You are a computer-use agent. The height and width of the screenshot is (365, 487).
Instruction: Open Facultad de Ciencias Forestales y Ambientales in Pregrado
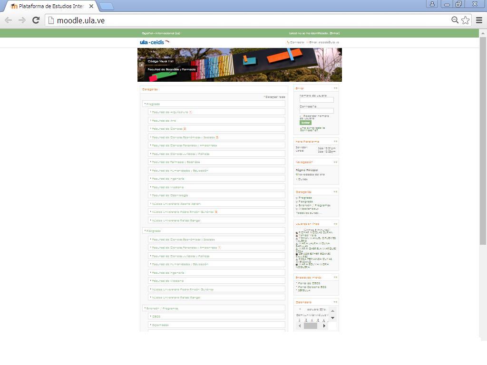click(185, 145)
